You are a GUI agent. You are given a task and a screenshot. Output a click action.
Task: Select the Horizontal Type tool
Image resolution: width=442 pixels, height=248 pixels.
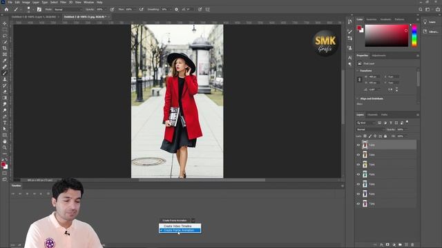click(5, 123)
